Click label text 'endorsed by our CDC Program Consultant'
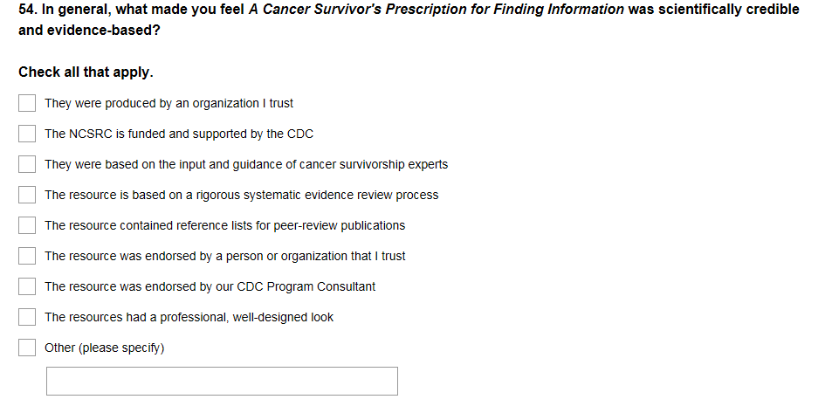 click(210, 286)
